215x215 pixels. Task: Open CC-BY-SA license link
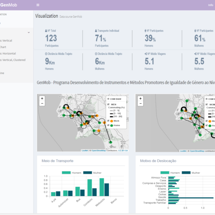tap(123, 150)
